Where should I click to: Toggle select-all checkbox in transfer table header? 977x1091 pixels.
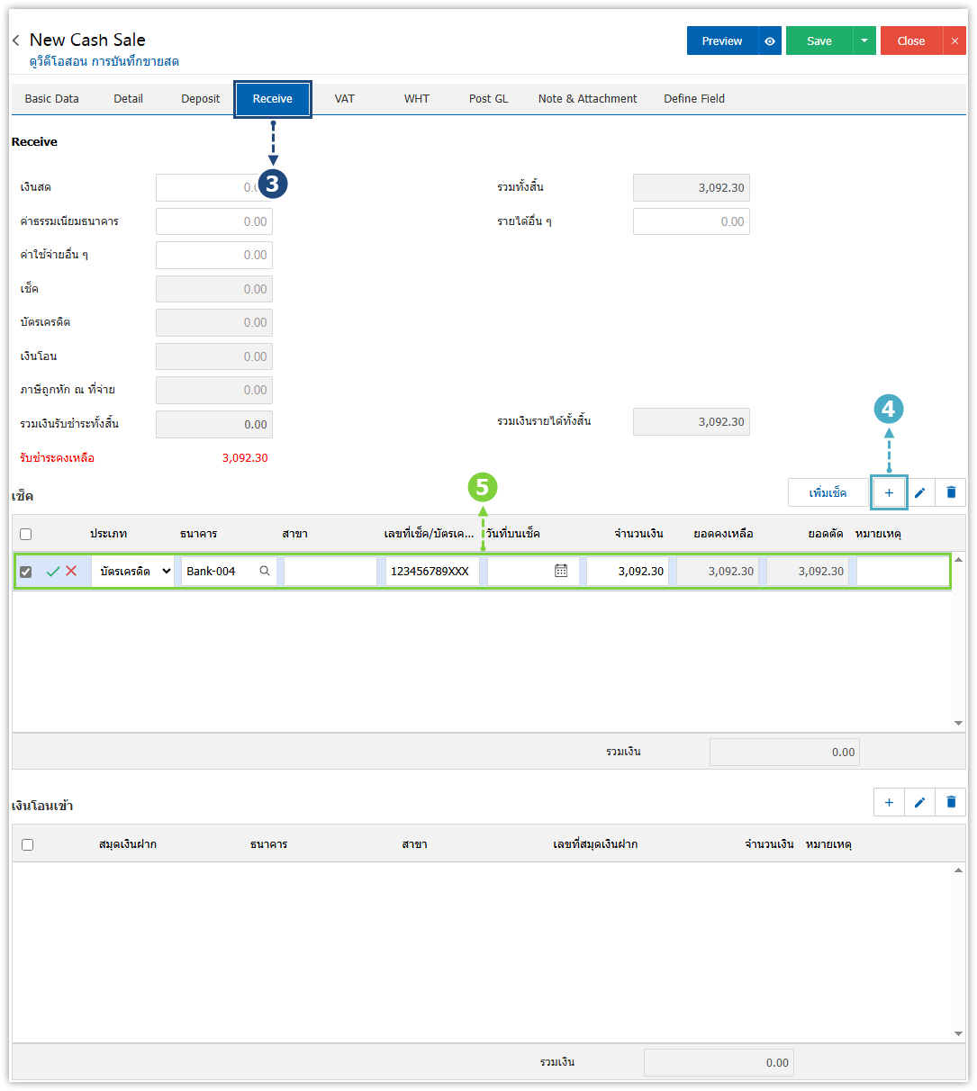coord(27,844)
